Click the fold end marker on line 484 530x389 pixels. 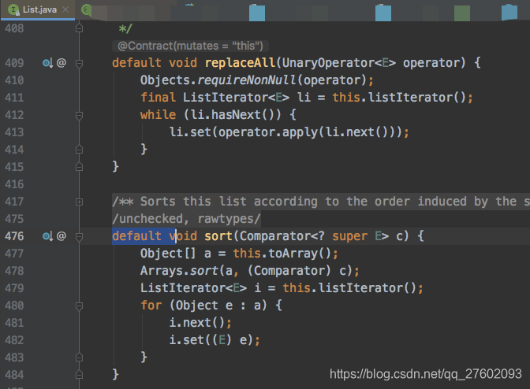[x=79, y=375]
